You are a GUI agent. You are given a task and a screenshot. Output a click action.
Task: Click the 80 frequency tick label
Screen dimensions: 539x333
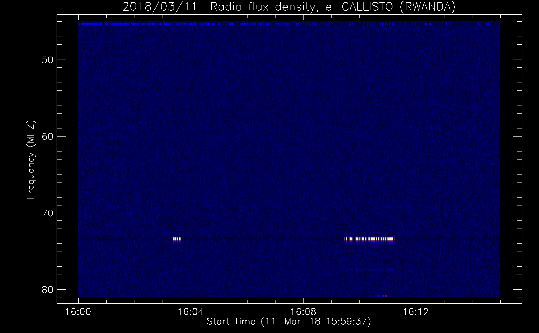(48, 289)
